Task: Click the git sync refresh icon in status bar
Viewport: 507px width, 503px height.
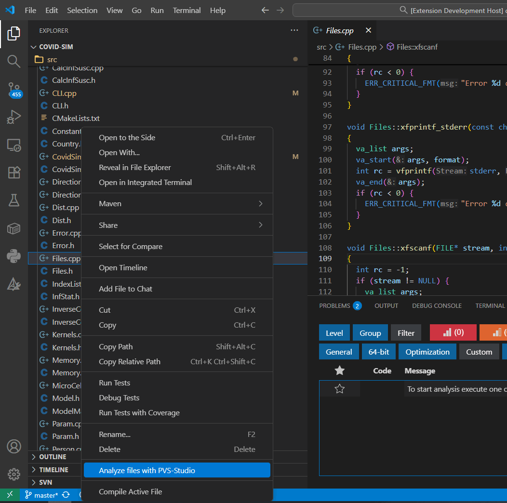Action: pyautogui.click(x=66, y=495)
